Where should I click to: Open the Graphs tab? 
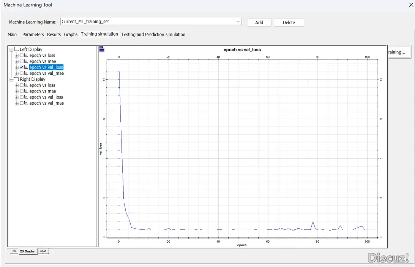click(x=71, y=35)
